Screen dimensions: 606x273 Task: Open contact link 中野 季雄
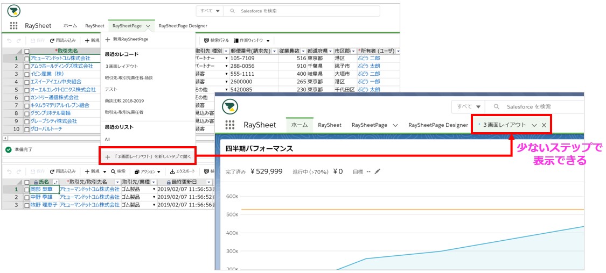pyautogui.click(x=40, y=197)
